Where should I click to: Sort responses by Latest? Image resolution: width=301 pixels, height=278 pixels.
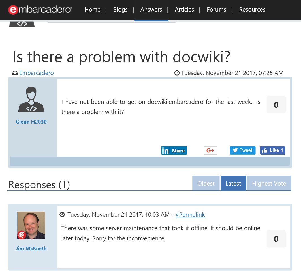tap(233, 183)
